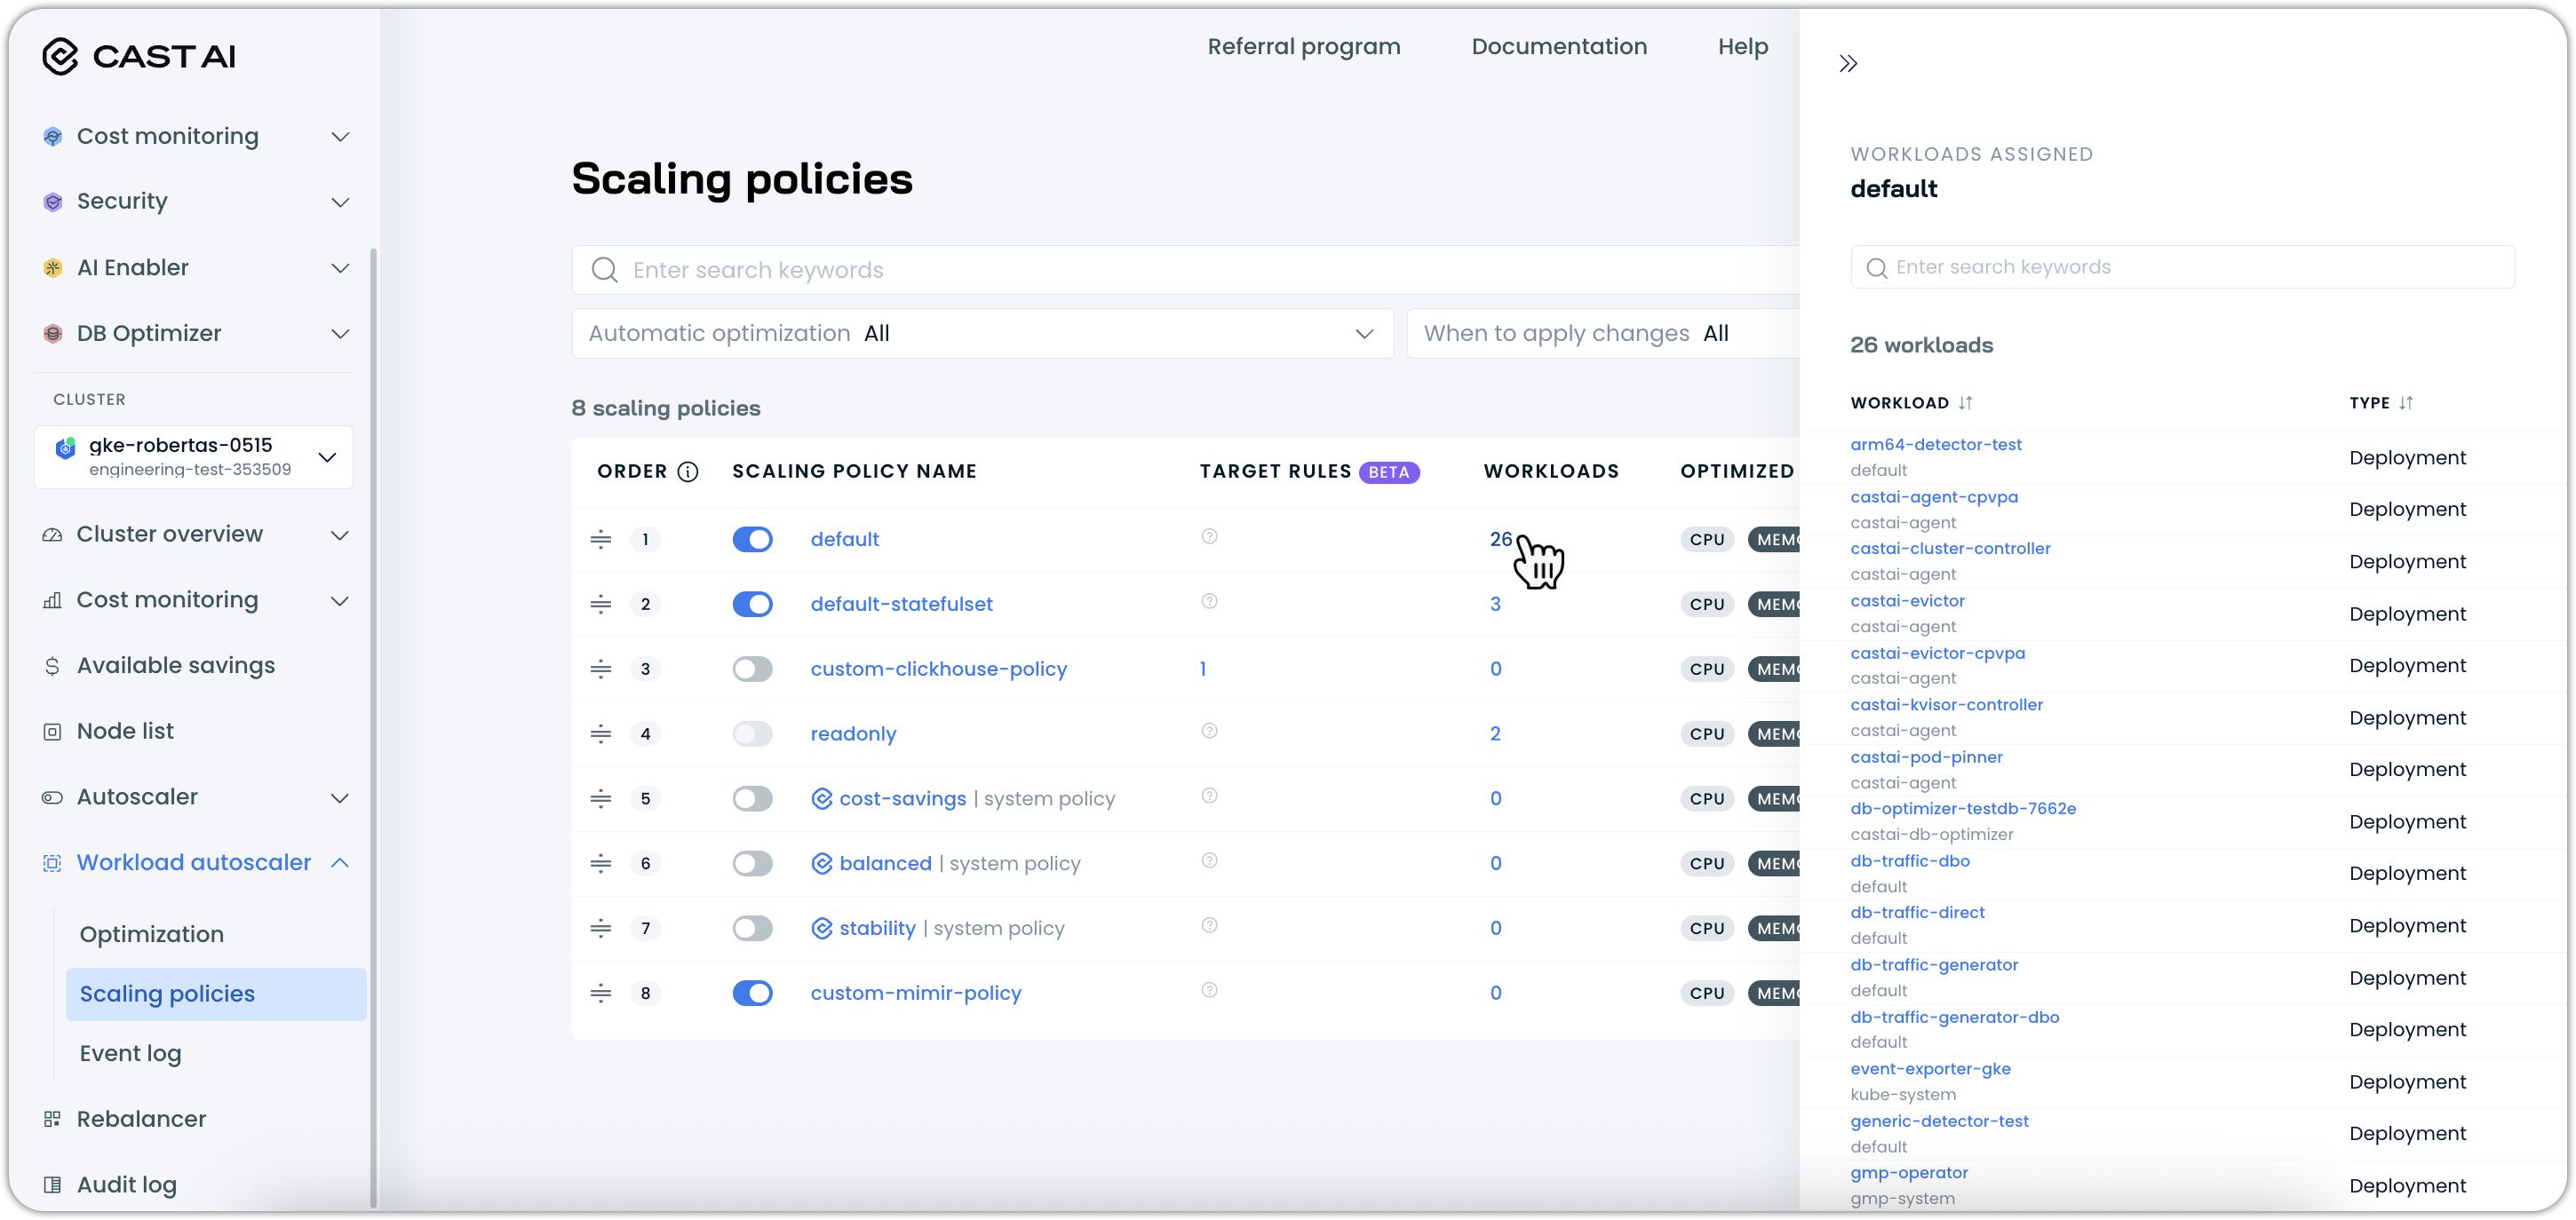Disable the custom-mimir-policy toggle
The image size is (2576, 1220).
pos(752,993)
